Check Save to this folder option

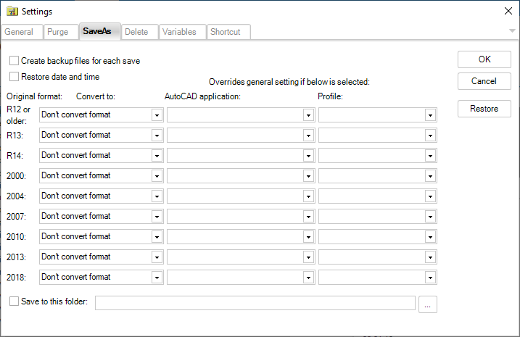(x=14, y=301)
